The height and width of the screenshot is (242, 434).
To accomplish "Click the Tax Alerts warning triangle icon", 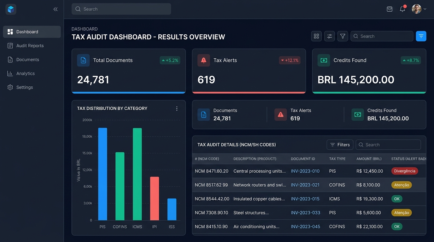I will coord(281,115).
